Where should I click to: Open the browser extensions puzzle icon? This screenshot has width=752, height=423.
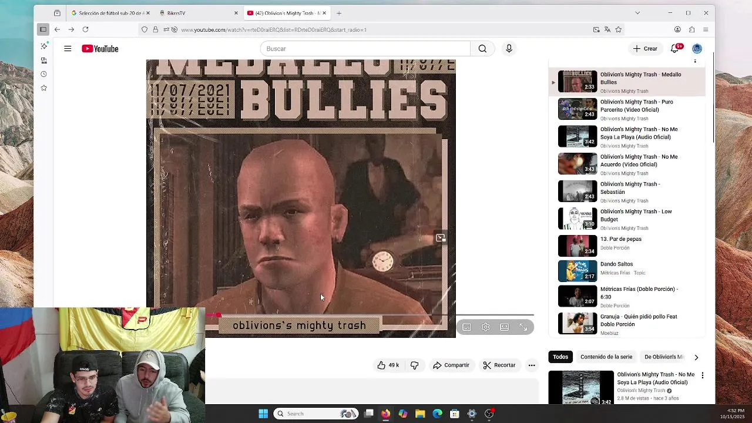click(x=691, y=29)
